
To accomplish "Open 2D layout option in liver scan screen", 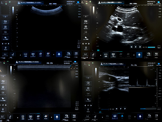I will coord(113,55).
